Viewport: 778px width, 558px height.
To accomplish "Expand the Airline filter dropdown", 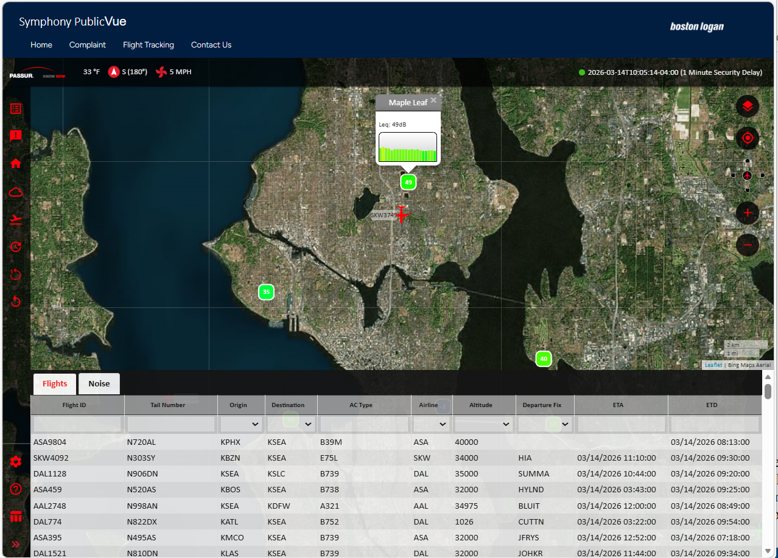I will coord(432,424).
